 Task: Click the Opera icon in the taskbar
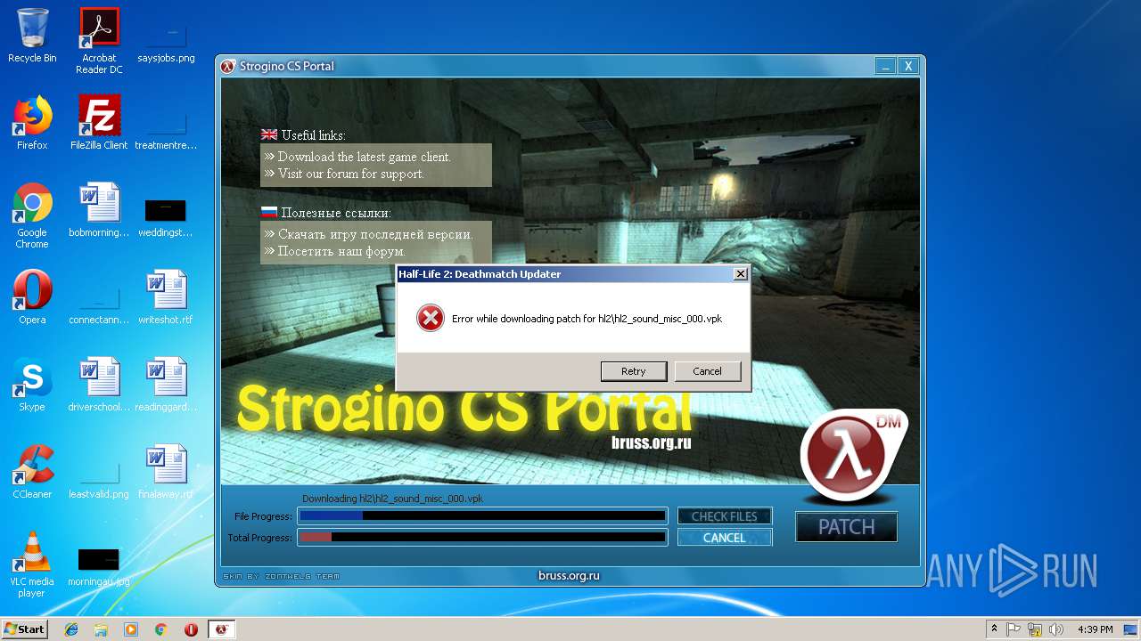[x=191, y=629]
